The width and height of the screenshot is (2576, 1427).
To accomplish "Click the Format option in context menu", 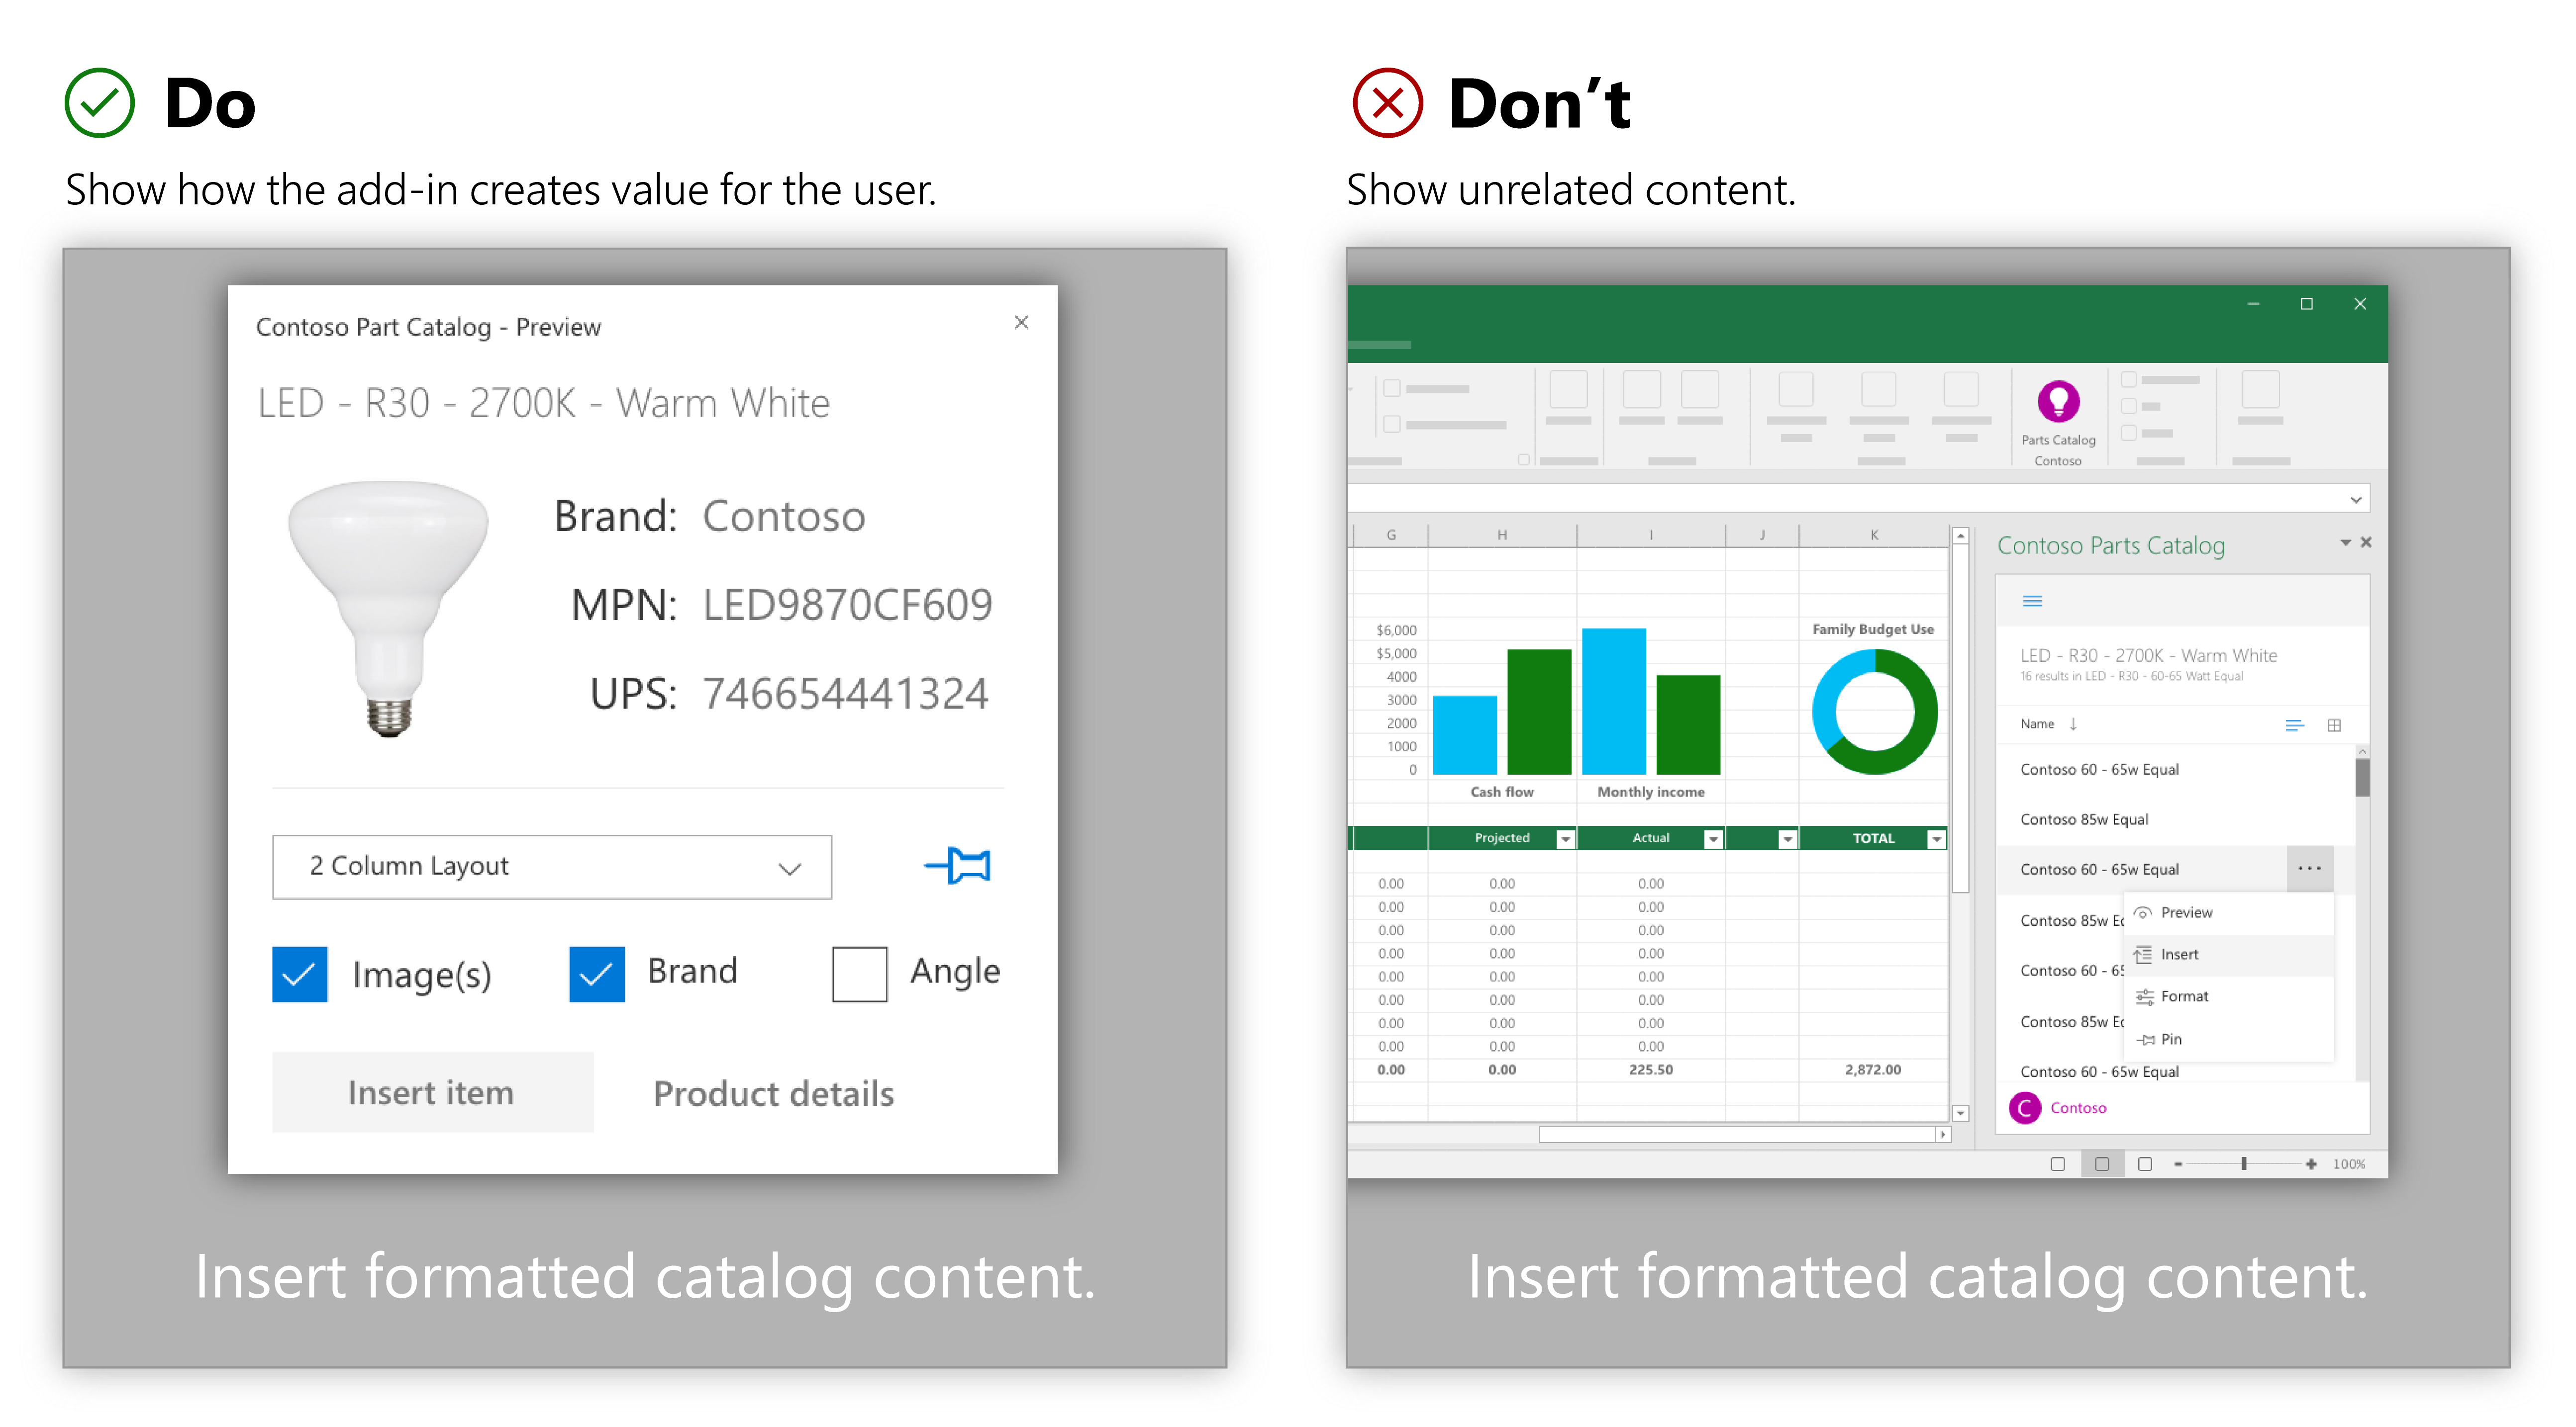I will coord(2185,996).
